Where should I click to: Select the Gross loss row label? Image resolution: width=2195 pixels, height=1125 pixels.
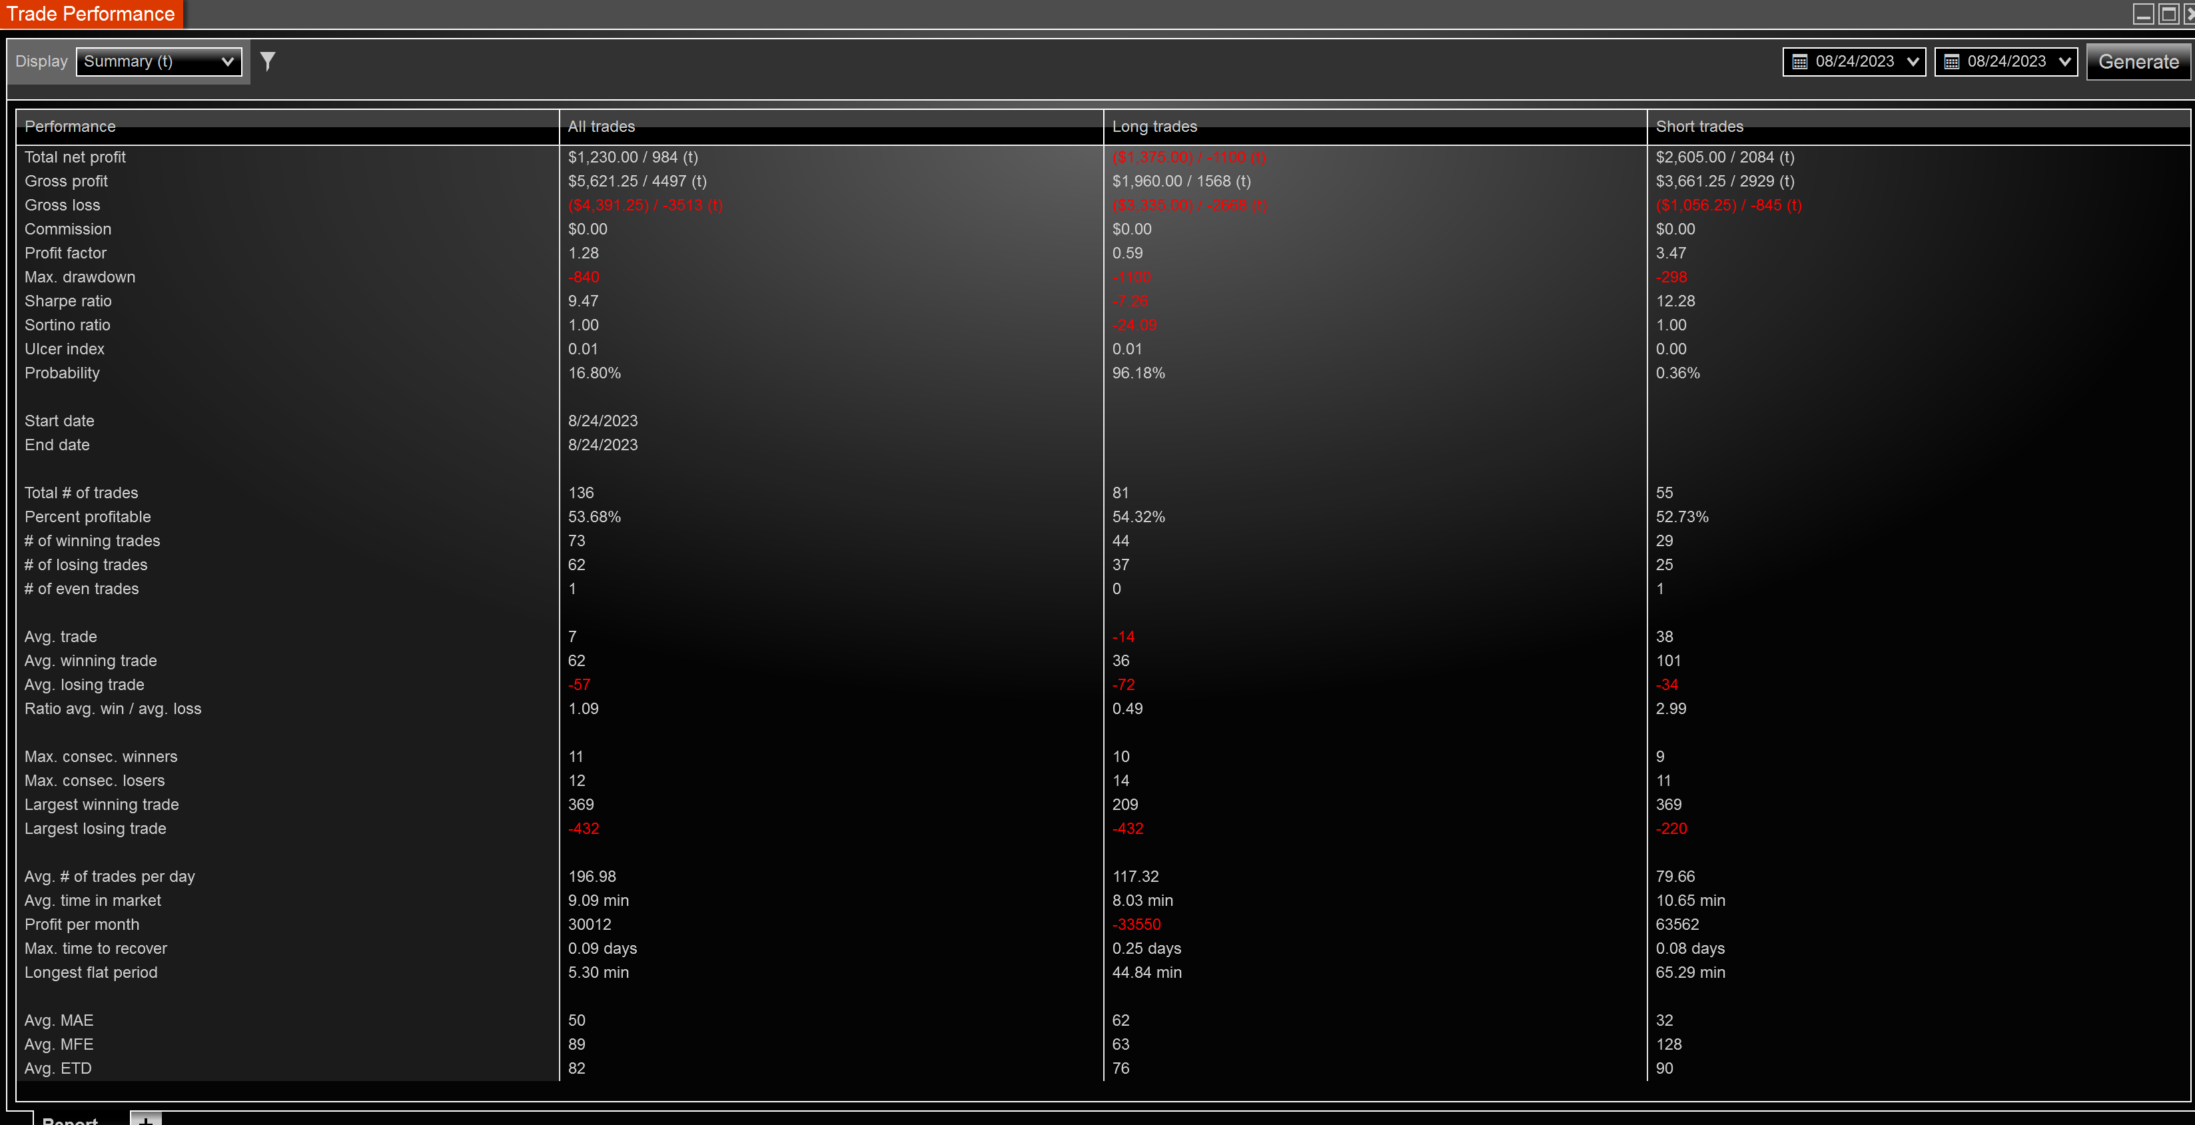[62, 204]
